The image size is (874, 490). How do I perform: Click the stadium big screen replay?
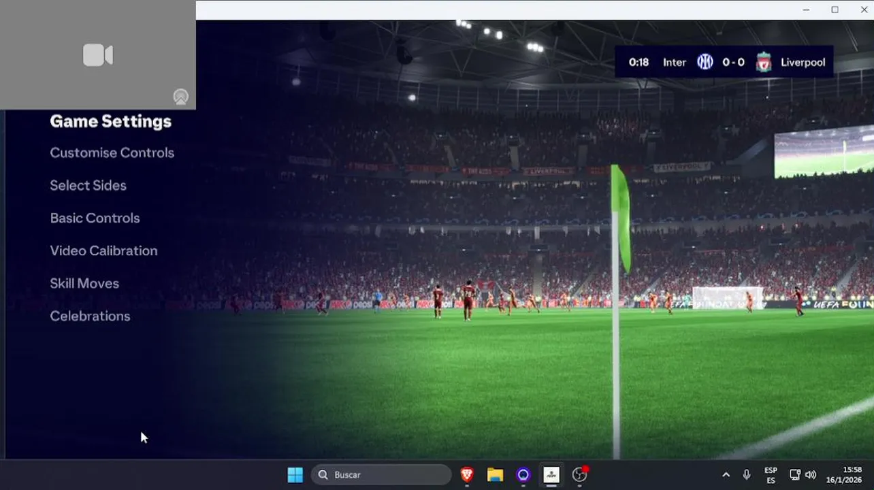click(x=824, y=151)
